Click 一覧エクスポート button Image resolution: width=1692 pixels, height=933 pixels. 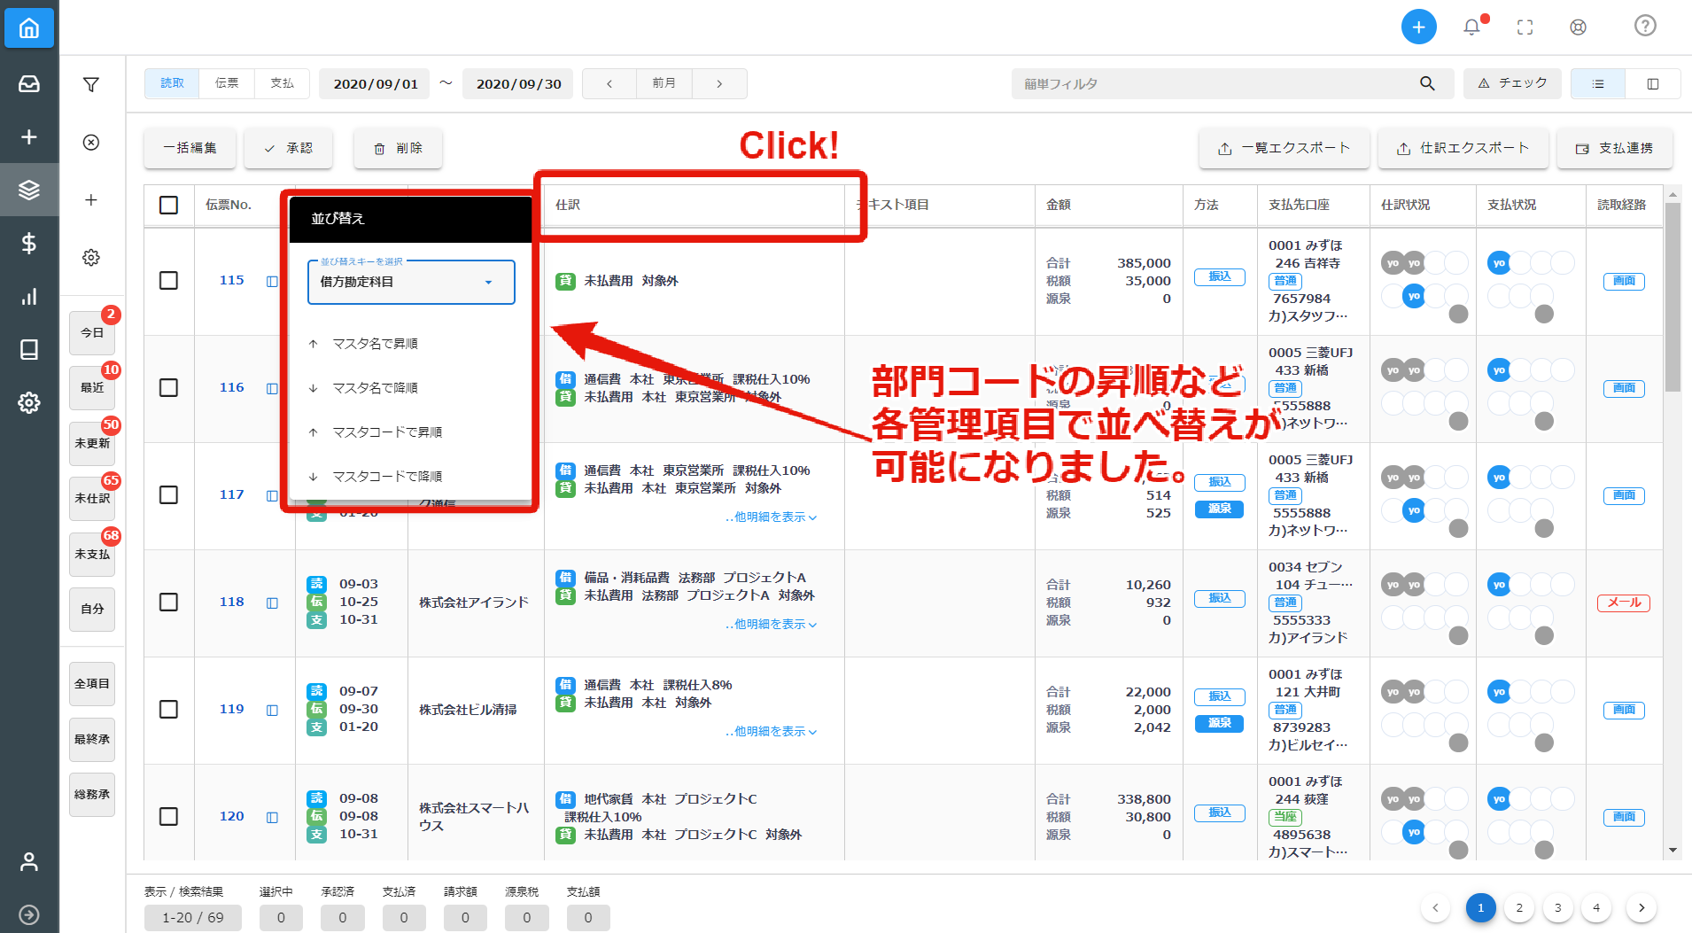(1284, 148)
